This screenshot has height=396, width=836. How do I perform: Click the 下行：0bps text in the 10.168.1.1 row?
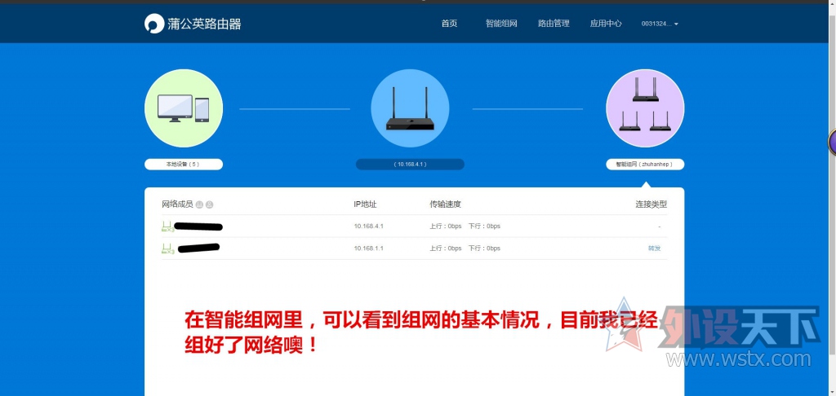pos(485,249)
